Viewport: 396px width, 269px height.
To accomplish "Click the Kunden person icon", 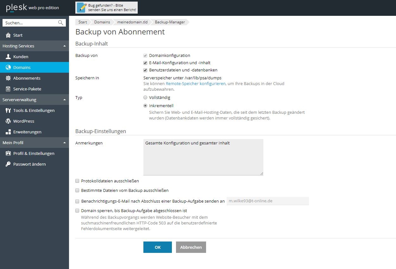I will pyautogui.click(x=8, y=57).
